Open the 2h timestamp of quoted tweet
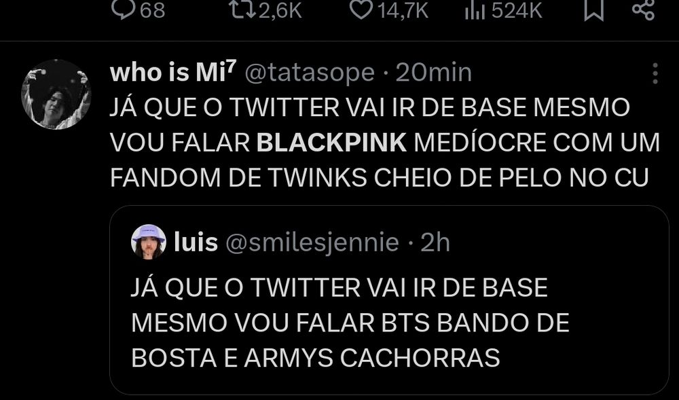679x400 pixels. coord(435,242)
